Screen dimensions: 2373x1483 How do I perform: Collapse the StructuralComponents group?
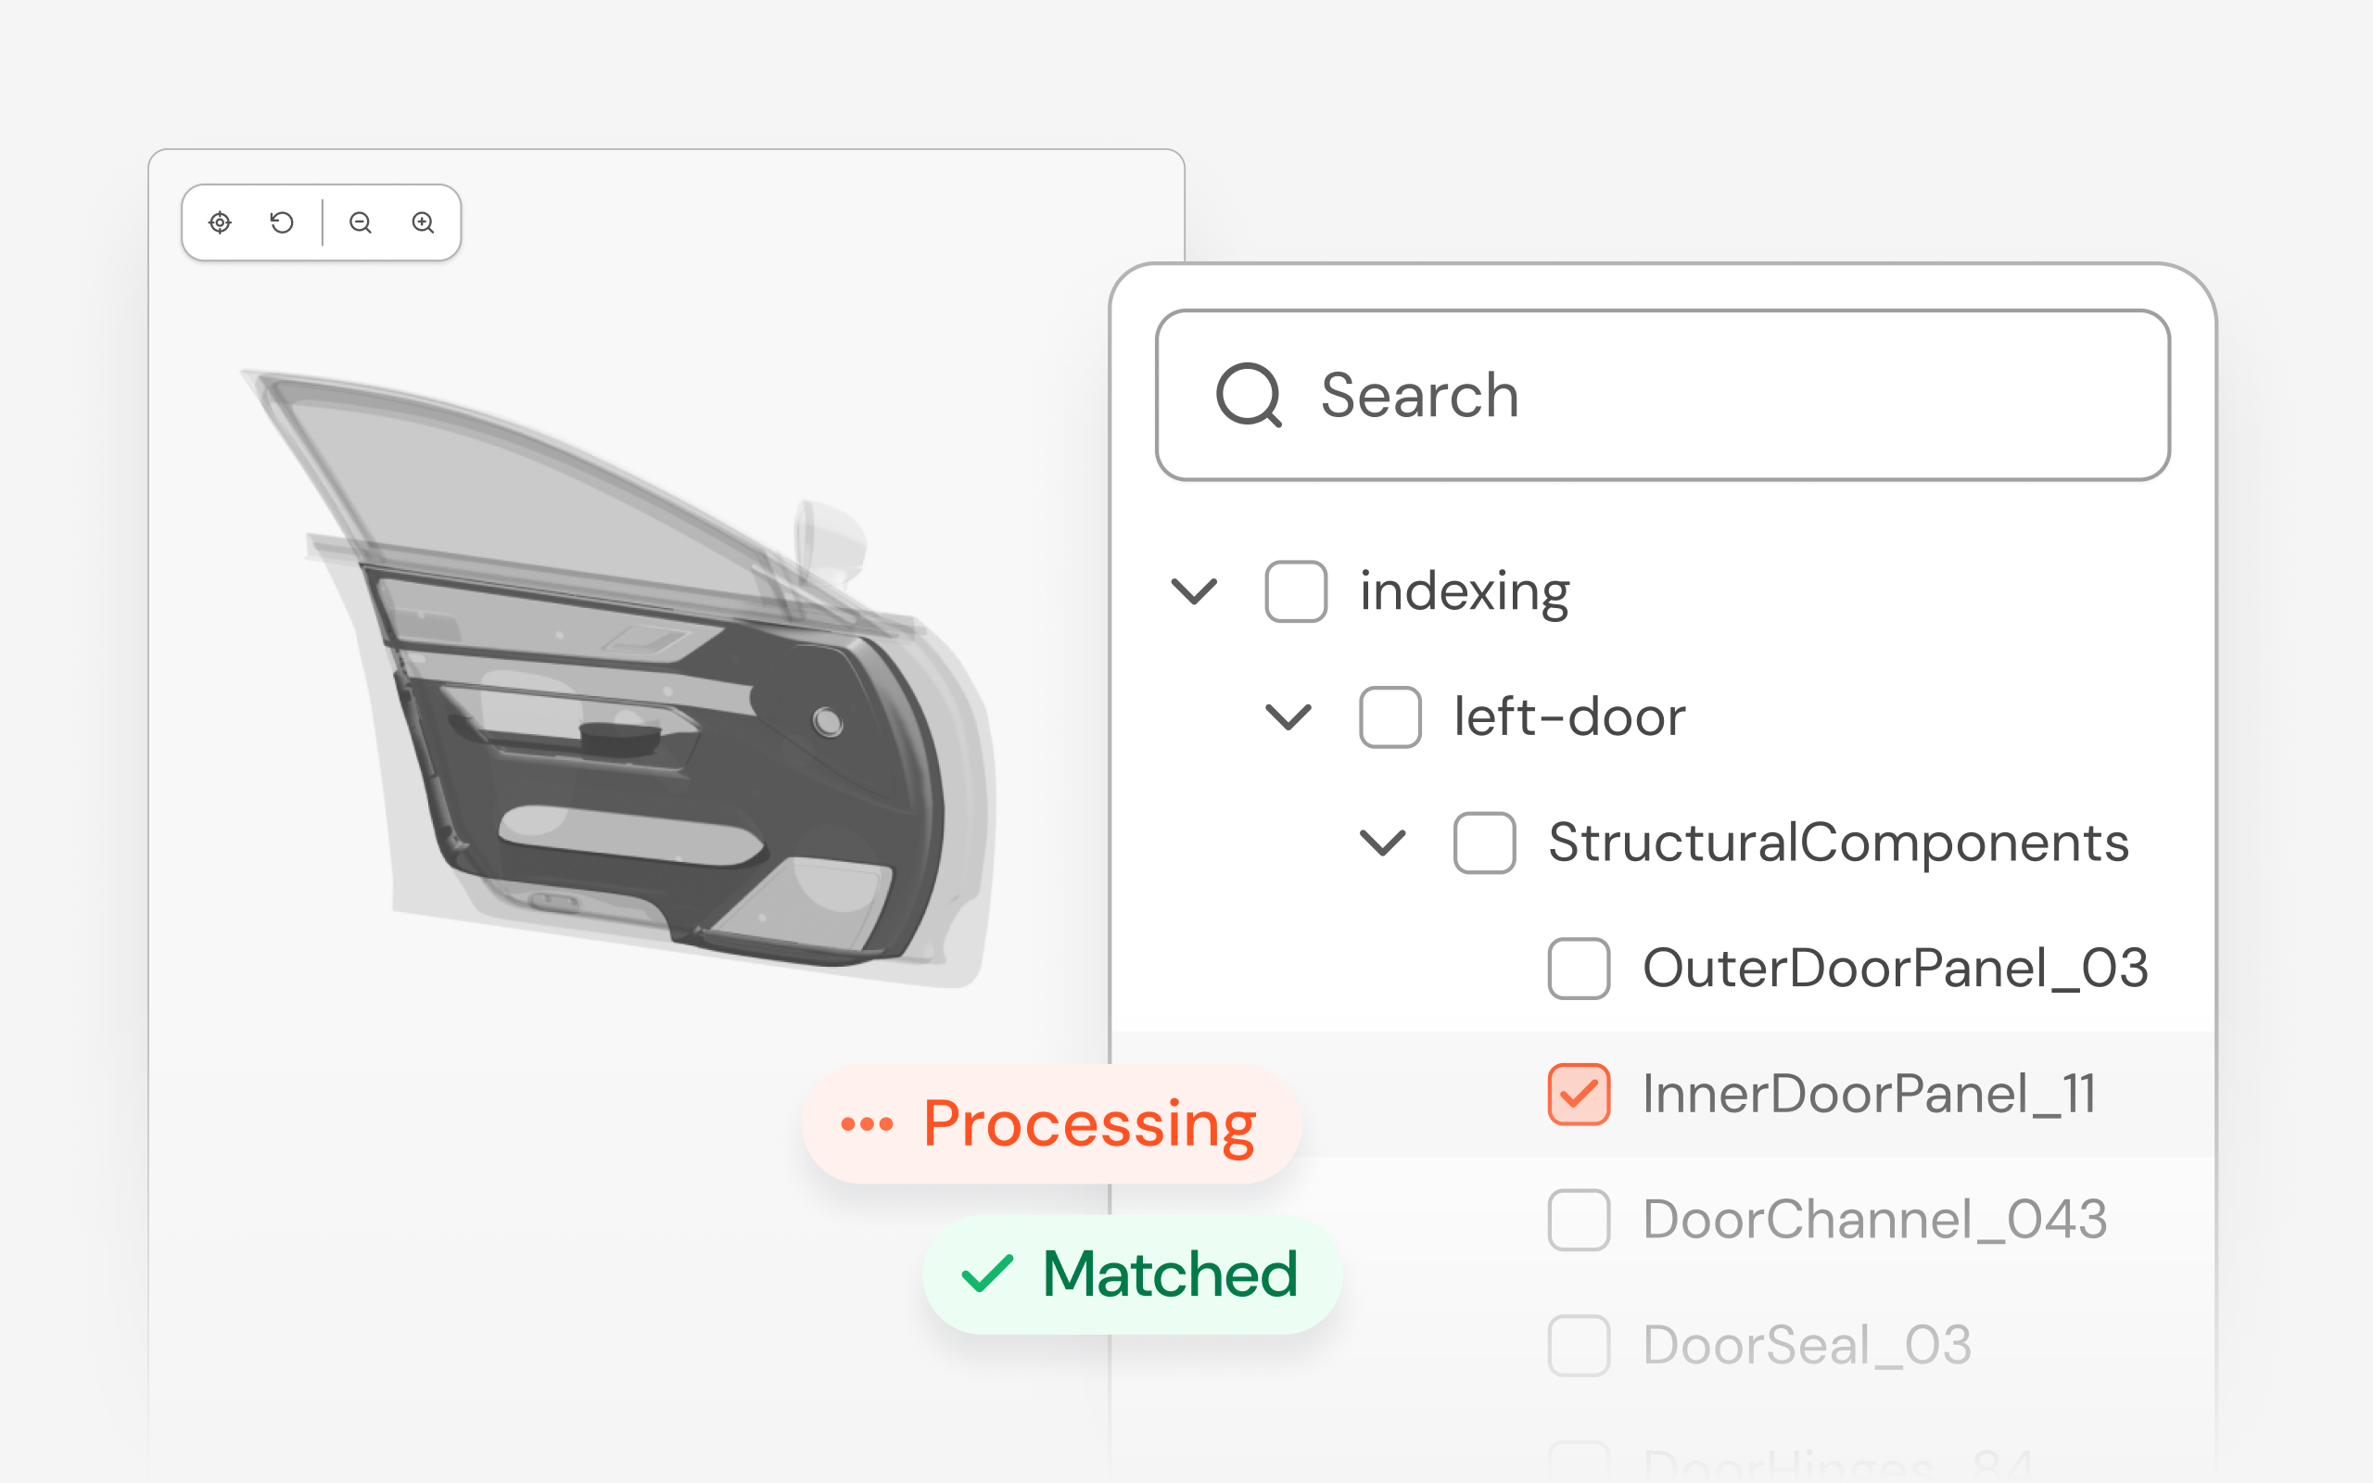(1383, 843)
